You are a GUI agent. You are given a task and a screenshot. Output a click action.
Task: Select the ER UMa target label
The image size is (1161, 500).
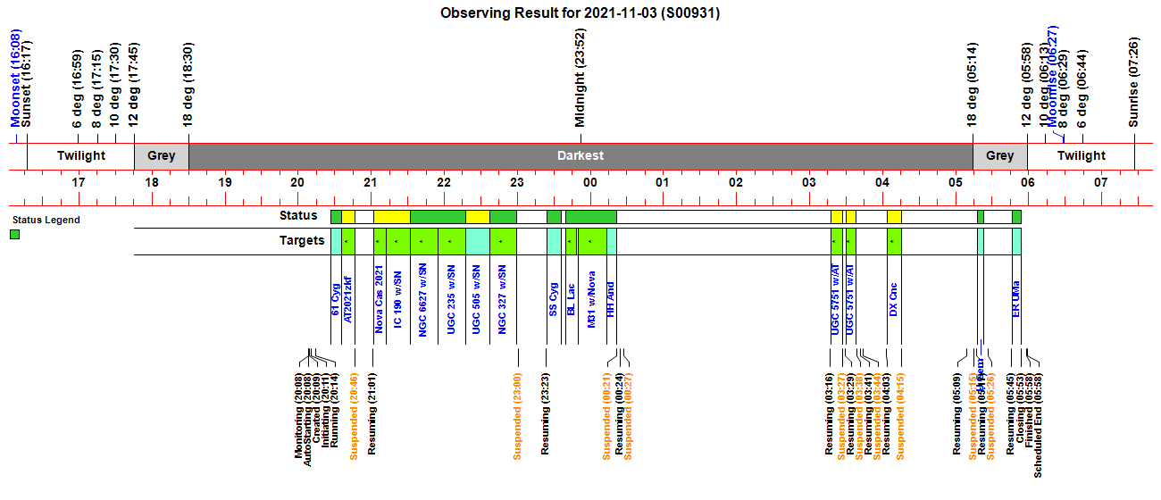(1016, 301)
